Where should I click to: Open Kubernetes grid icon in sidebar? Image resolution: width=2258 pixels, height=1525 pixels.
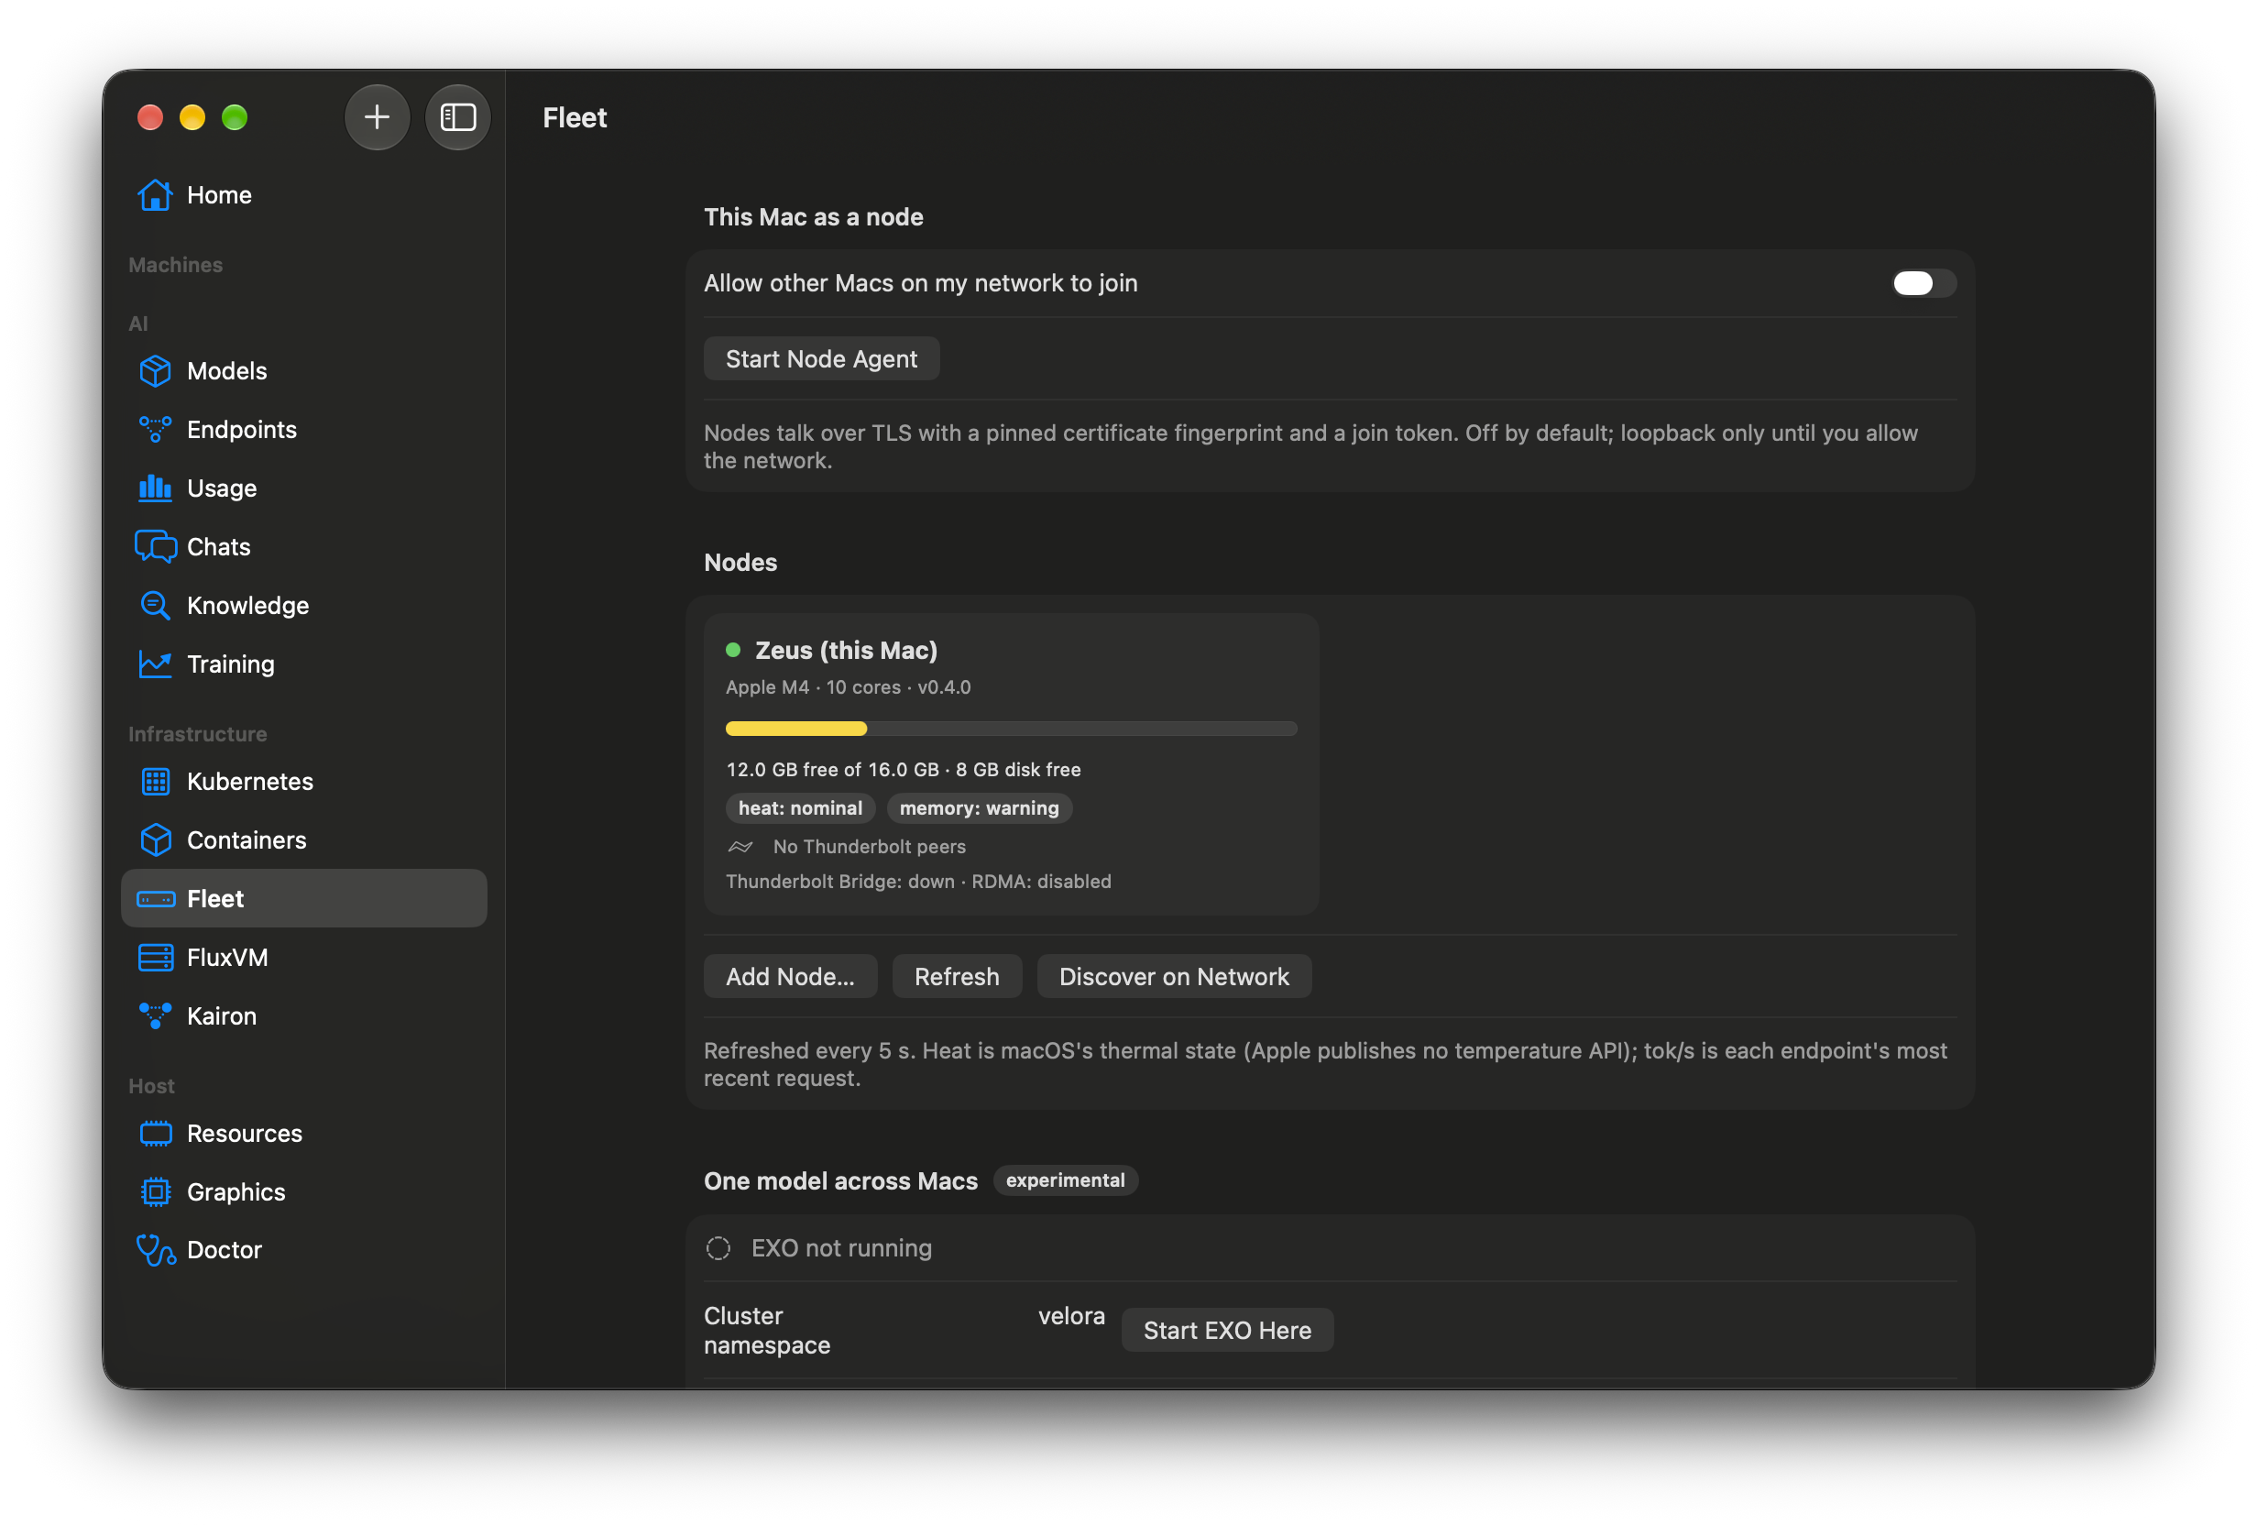[155, 782]
